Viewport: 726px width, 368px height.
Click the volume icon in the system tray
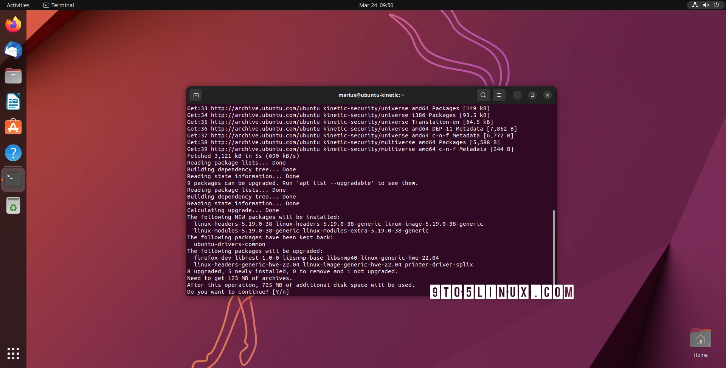(706, 5)
